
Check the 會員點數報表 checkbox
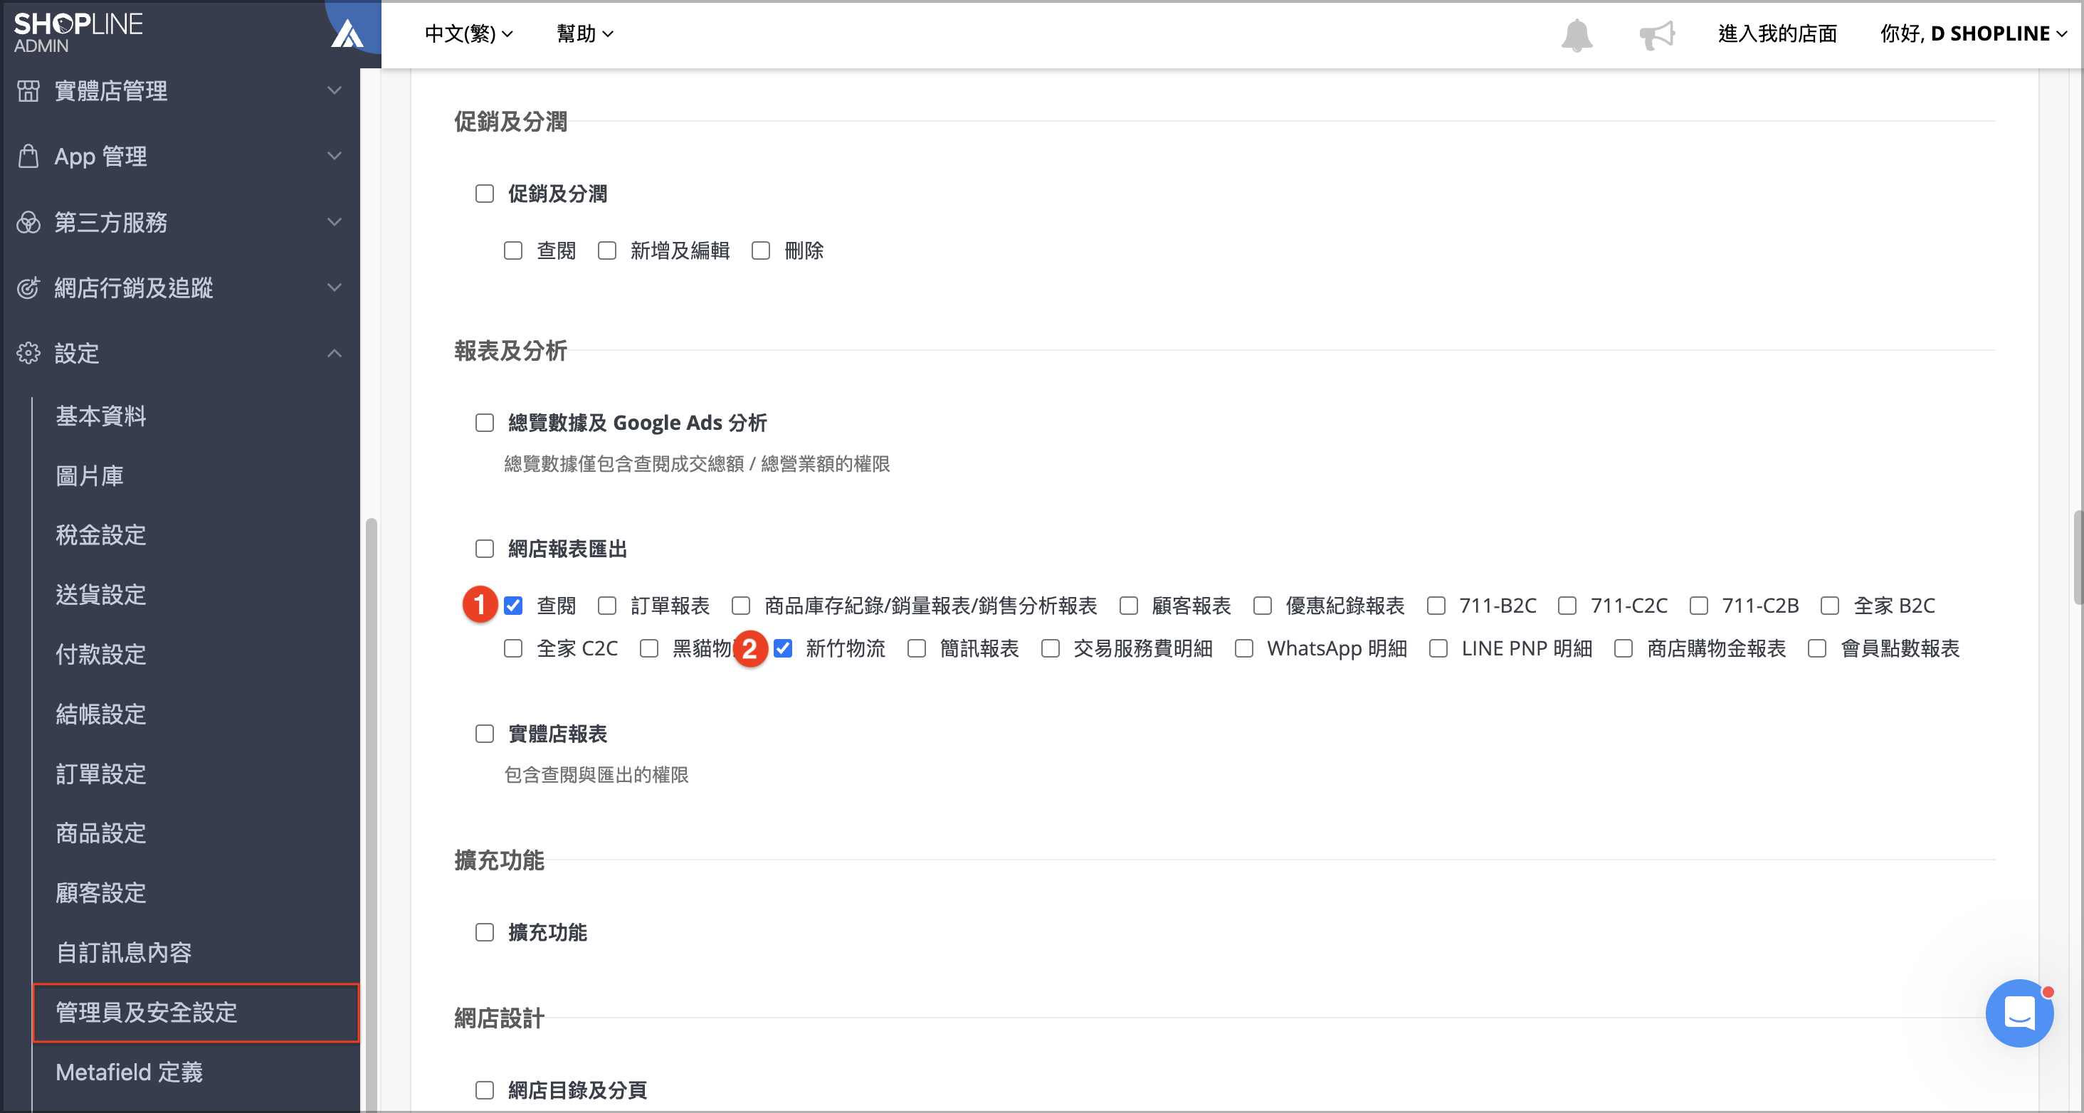(1817, 649)
